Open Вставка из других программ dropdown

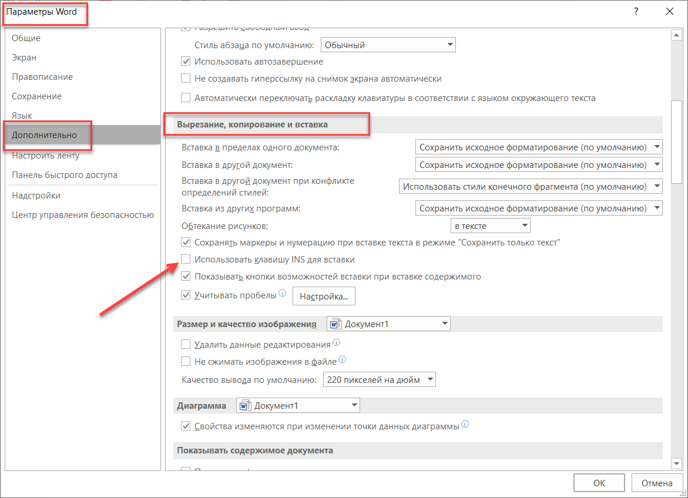(x=539, y=208)
